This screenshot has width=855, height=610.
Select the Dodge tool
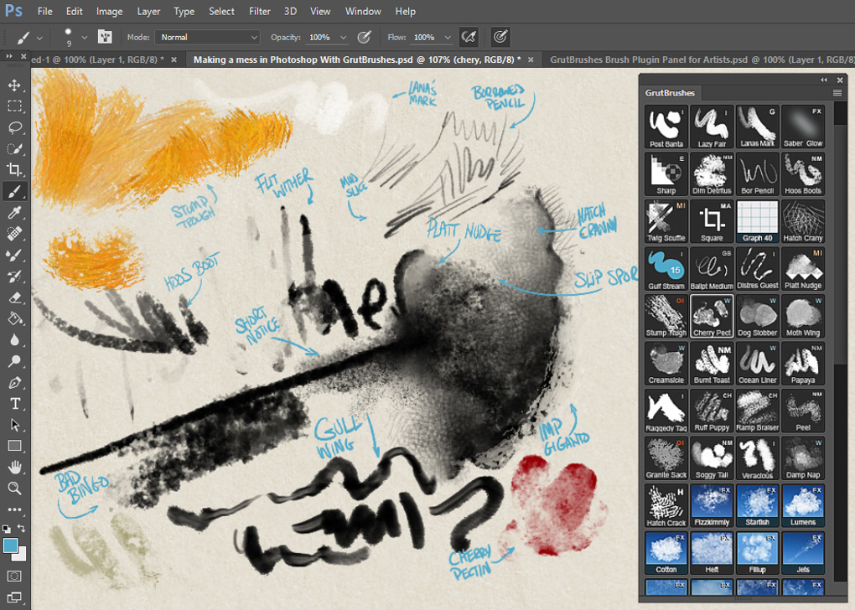[x=15, y=361]
